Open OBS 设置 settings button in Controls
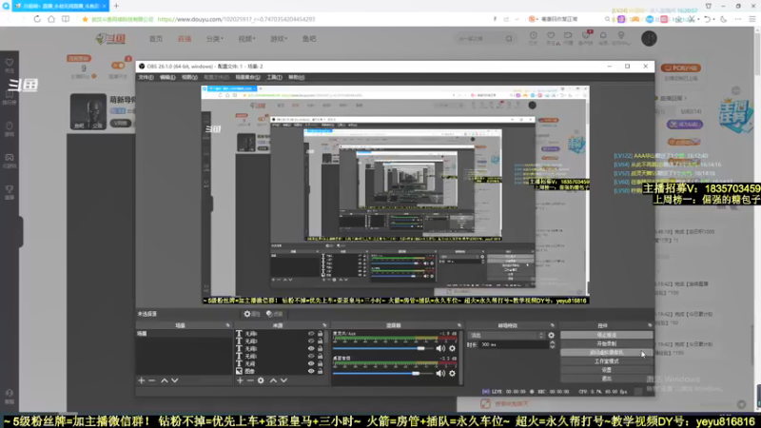 [606, 370]
